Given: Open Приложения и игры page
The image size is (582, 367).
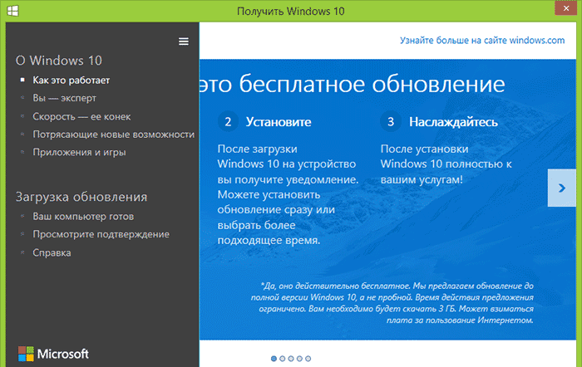Looking at the screenshot, I should (x=79, y=152).
